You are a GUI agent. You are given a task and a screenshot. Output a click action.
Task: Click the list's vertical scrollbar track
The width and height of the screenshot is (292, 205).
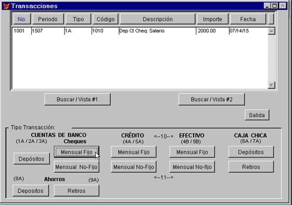coord(272,58)
